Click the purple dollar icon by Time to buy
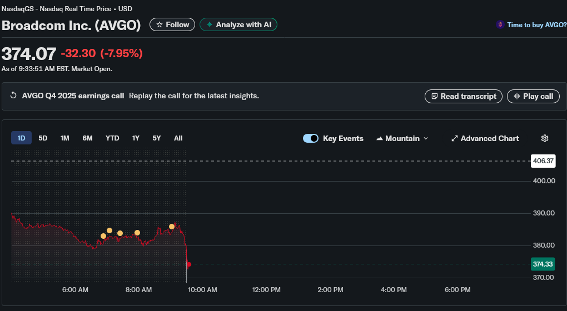The width and height of the screenshot is (567, 311). coord(500,24)
